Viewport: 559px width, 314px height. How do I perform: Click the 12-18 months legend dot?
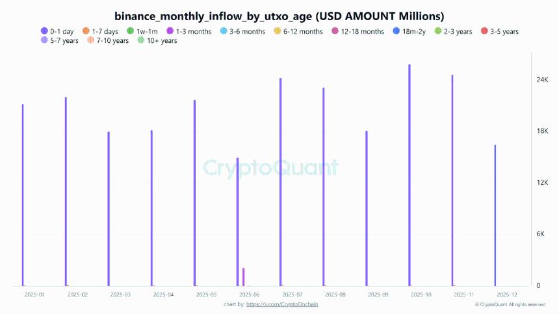coord(335,31)
